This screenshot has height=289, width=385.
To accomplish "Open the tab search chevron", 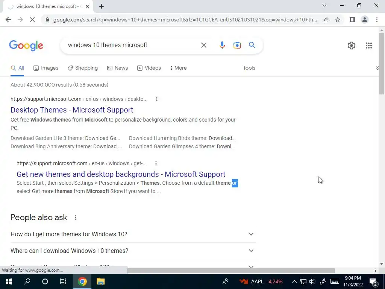I will tap(324, 5).
